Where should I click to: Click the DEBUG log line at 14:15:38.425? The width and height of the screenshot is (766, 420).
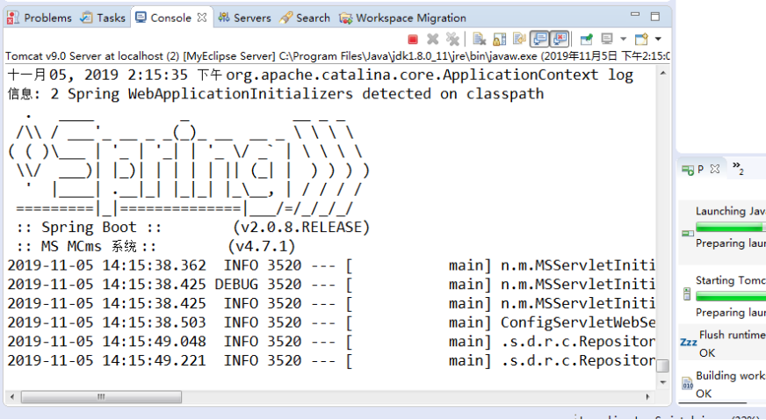pyautogui.click(x=331, y=284)
